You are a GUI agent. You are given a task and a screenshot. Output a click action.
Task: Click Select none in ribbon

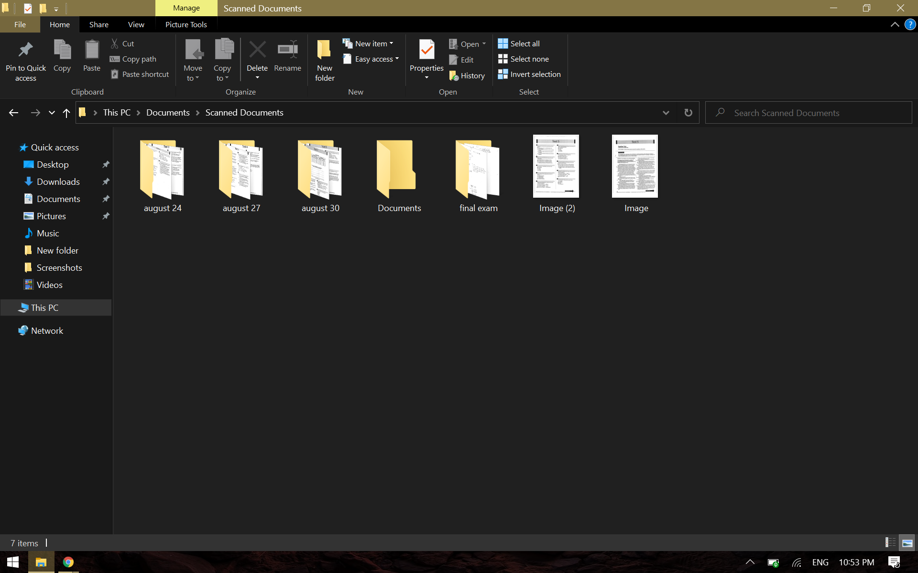(x=524, y=59)
